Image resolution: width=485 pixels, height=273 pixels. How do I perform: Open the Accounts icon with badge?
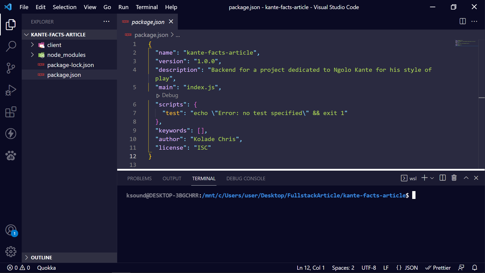point(11,230)
